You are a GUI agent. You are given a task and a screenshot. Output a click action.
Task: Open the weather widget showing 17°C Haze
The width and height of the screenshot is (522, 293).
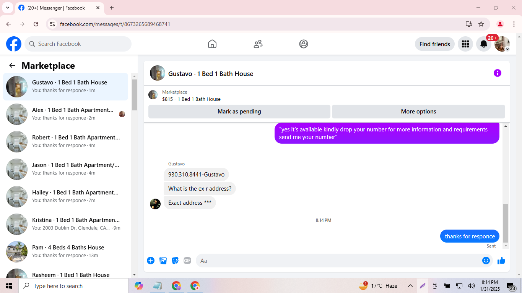pos(378,286)
